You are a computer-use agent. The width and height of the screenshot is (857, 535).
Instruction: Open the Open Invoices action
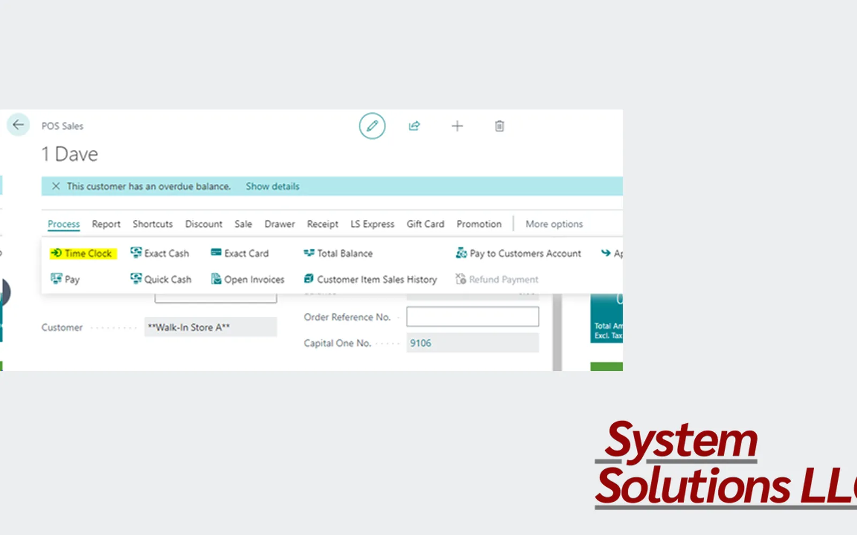click(247, 279)
